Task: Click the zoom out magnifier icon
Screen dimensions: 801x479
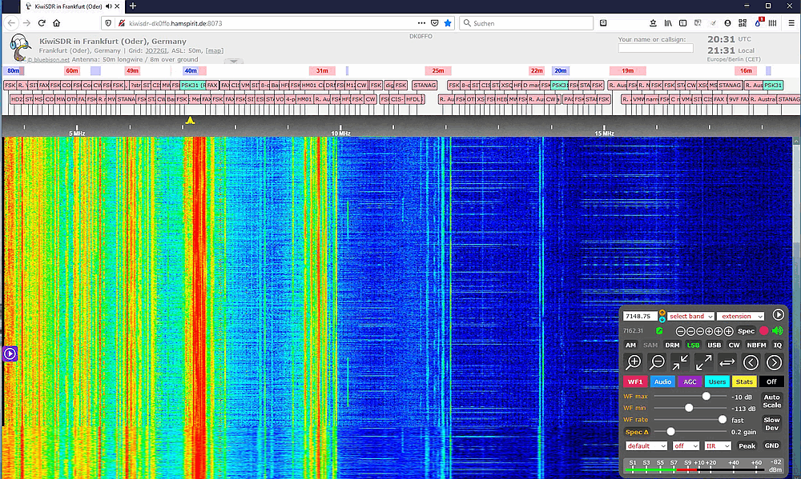Action: click(657, 362)
